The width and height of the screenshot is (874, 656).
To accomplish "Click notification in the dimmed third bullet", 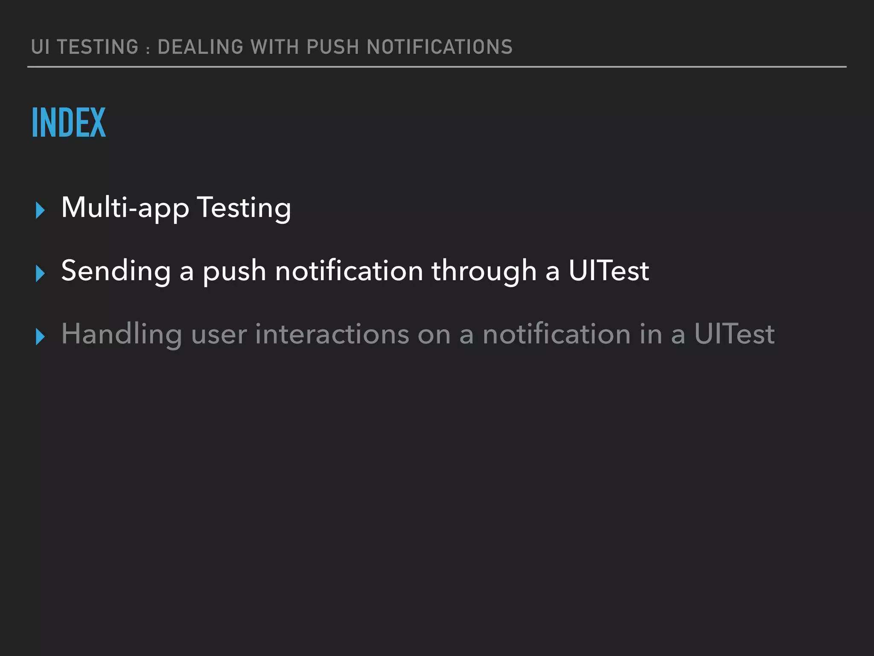I will click(x=556, y=334).
